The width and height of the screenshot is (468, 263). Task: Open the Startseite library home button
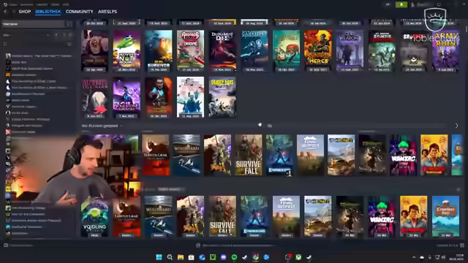[x=33, y=24]
